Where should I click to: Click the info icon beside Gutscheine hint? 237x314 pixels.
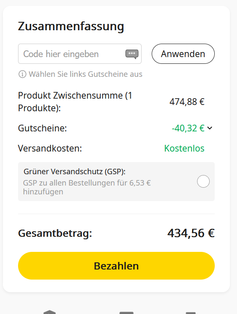(x=22, y=74)
